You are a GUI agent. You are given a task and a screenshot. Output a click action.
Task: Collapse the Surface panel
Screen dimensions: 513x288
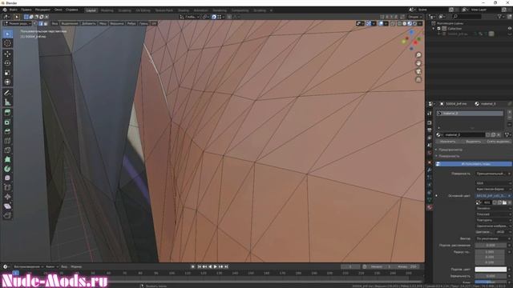tap(449, 156)
